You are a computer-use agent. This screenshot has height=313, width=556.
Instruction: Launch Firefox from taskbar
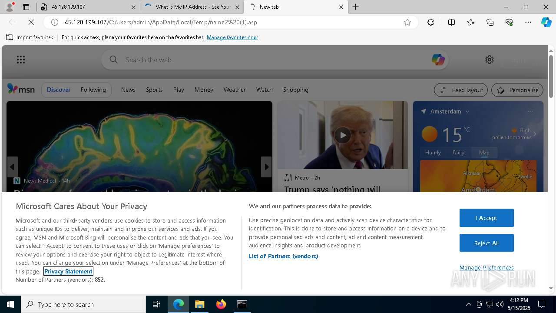pyautogui.click(x=221, y=304)
